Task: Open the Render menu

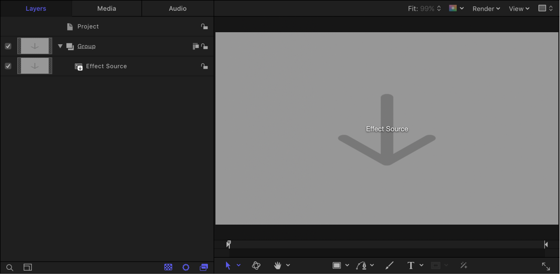Action: [x=486, y=8]
